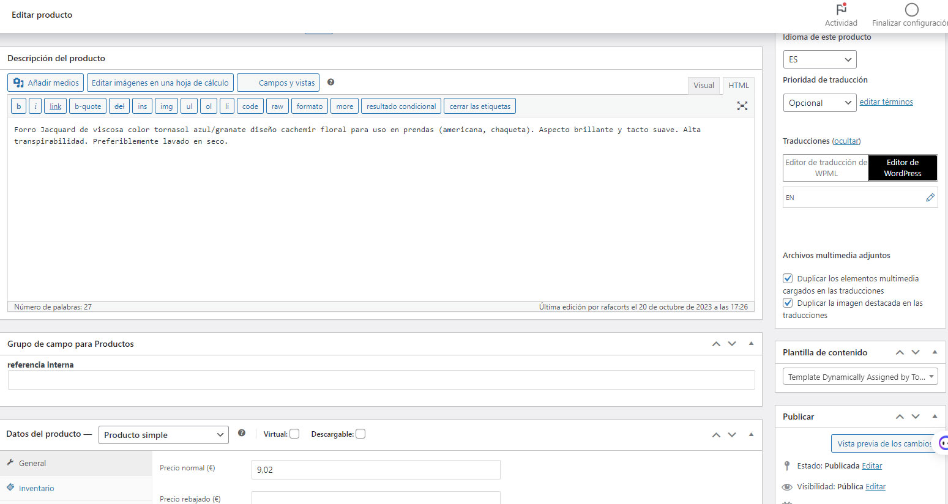This screenshot has width=948, height=504.
Task: Collapse the Plantilla de contenido panel
Action: (x=935, y=352)
